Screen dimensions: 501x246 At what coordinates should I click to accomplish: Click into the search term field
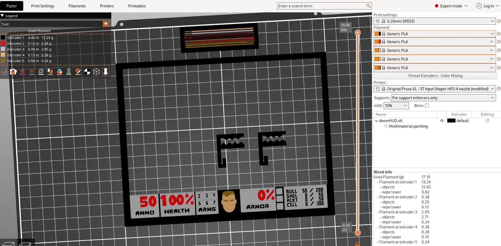[321, 6]
